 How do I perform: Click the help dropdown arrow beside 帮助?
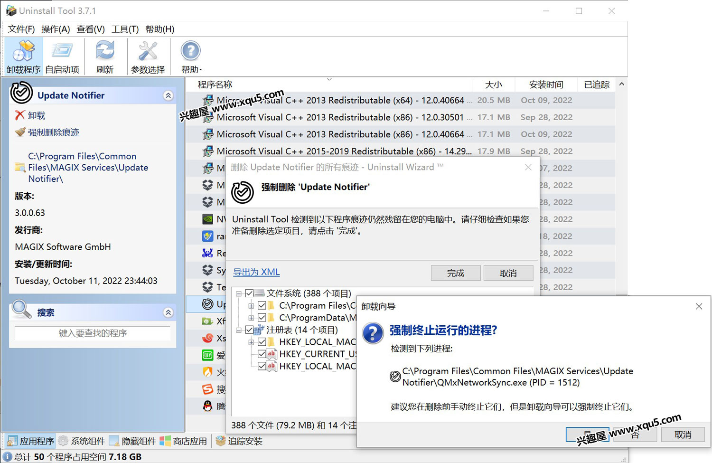201,70
